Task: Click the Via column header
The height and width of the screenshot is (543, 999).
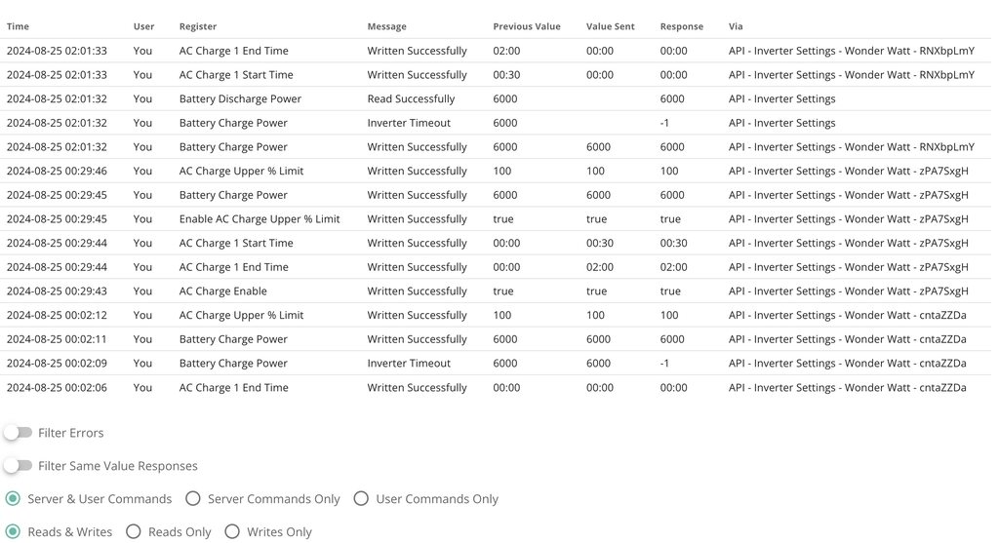Action: (x=736, y=26)
